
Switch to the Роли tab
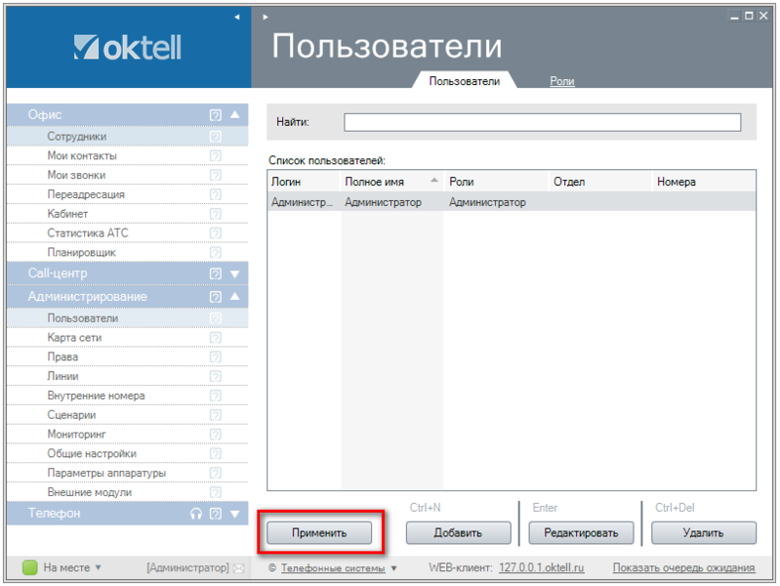(x=561, y=82)
